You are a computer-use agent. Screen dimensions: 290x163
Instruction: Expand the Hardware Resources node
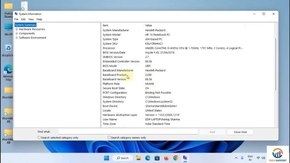click(17, 29)
